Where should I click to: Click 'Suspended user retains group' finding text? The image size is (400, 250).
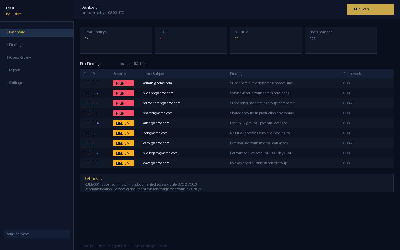click(263, 103)
